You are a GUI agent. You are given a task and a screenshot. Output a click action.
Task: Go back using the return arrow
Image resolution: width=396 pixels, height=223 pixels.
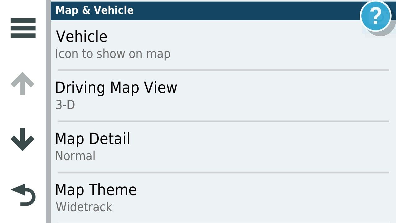(23, 195)
